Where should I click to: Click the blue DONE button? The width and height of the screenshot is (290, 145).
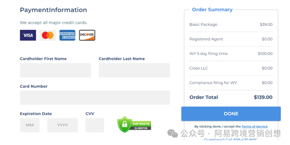tap(231, 114)
